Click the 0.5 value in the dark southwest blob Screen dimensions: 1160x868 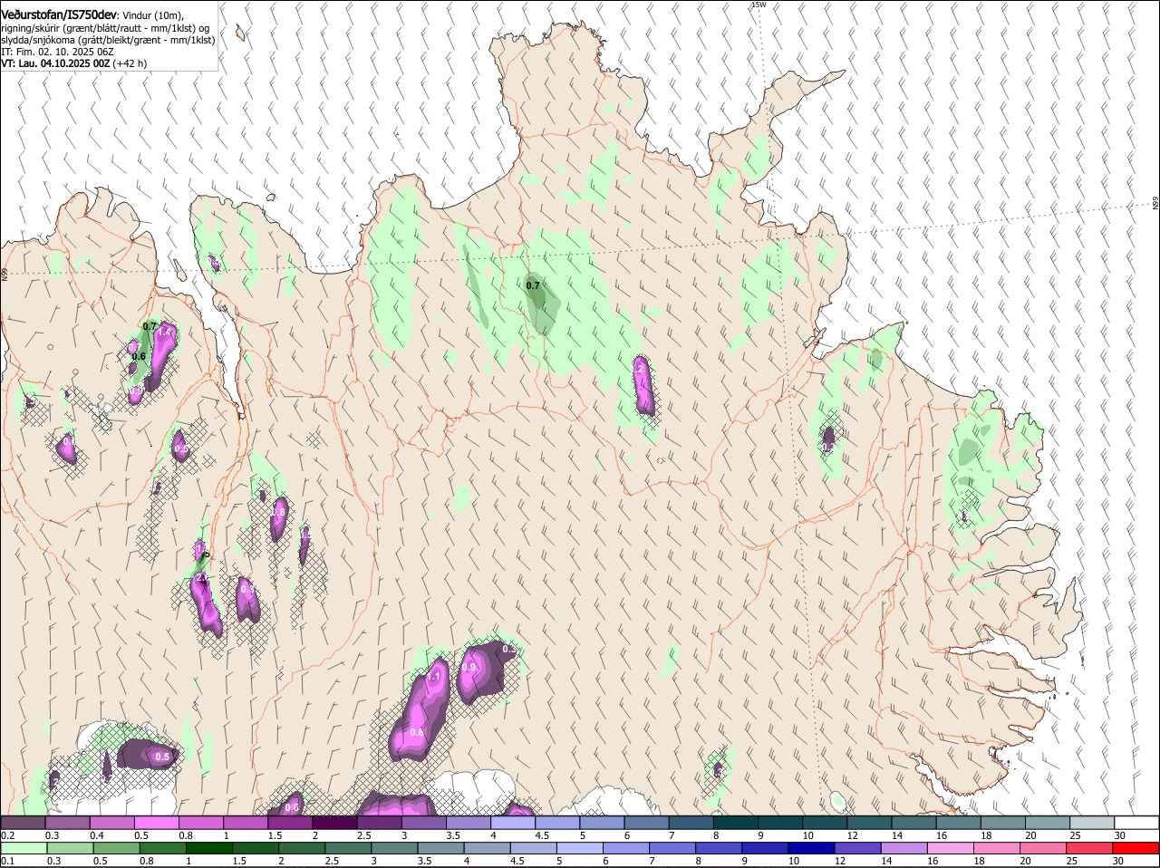pyautogui.click(x=162, y=757)
